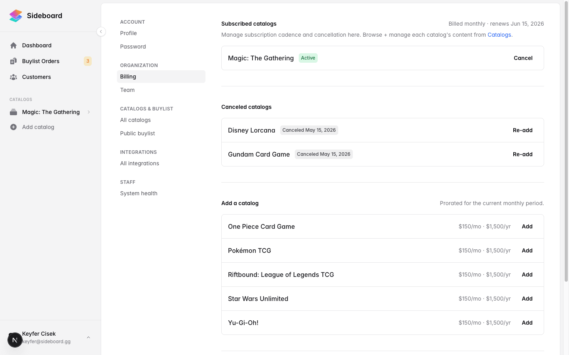Click the round N avatar badge

[15, 340]
